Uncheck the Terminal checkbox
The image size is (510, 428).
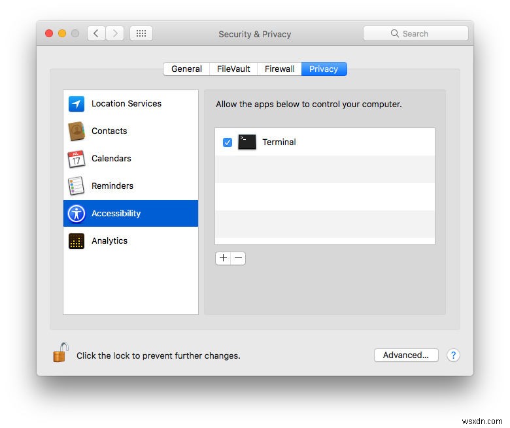228,142
